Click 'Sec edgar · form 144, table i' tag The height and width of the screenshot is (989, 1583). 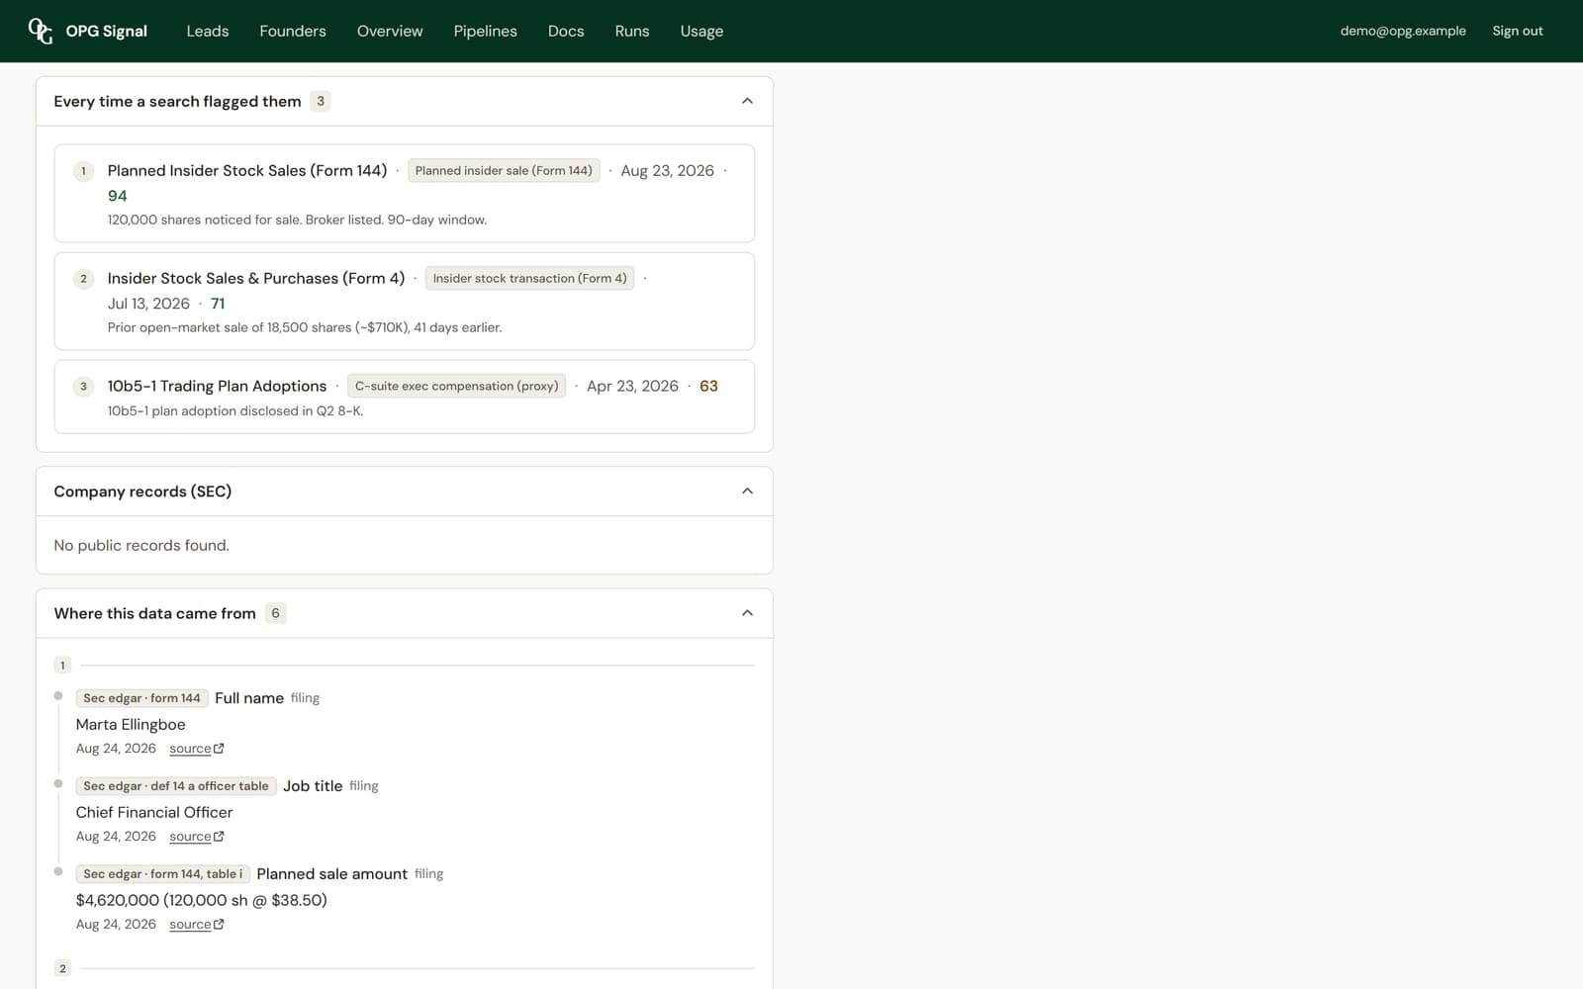162,874
